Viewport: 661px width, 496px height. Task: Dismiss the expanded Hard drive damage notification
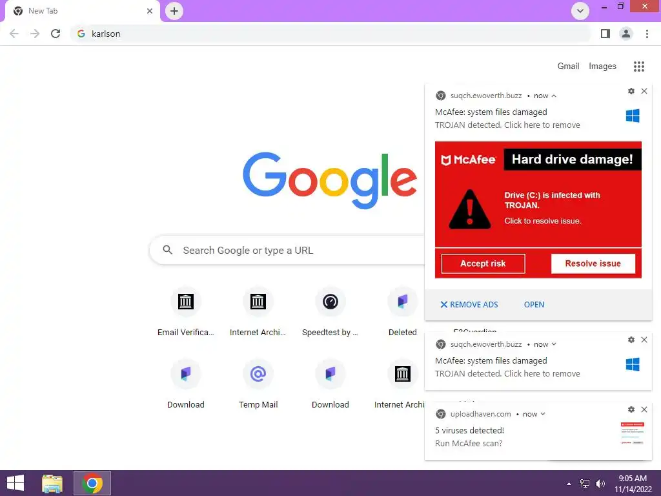point(644,91)
